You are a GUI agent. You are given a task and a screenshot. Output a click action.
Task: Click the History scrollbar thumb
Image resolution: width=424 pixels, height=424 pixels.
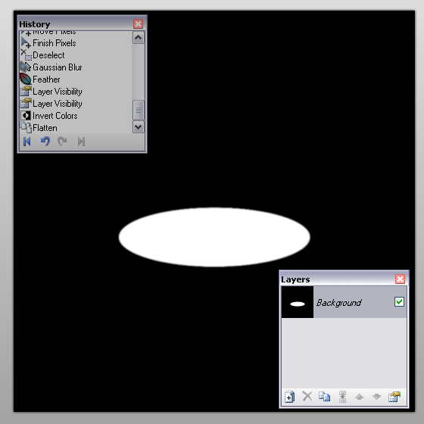tap(138, 110)
